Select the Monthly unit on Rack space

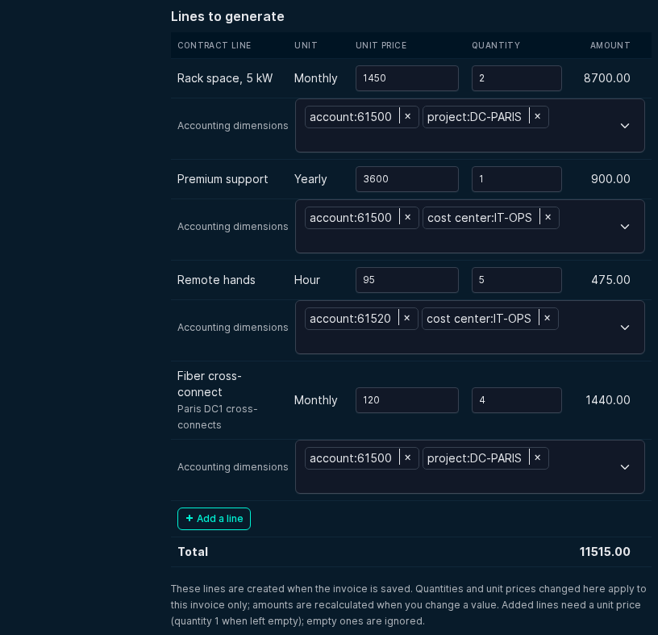[315, 78]
